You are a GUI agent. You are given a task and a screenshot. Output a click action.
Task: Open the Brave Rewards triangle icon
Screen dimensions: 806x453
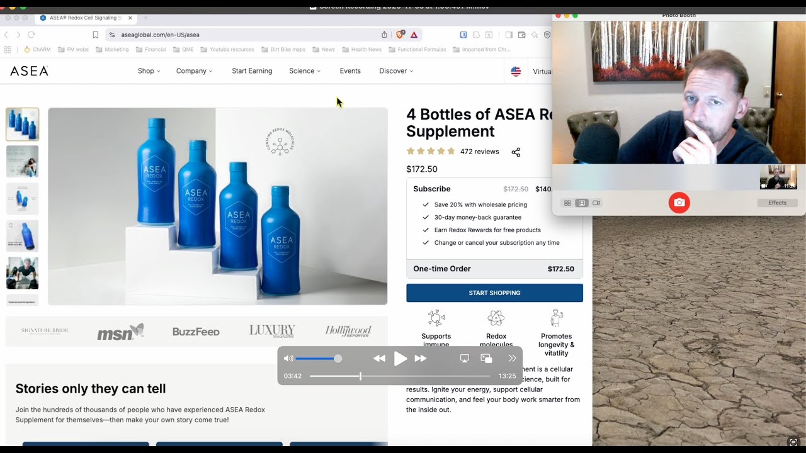414,35
